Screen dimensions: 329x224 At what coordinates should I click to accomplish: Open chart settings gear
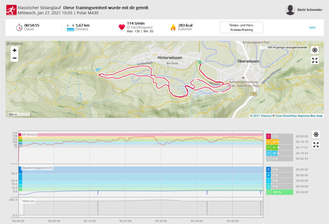click(316, 134)
